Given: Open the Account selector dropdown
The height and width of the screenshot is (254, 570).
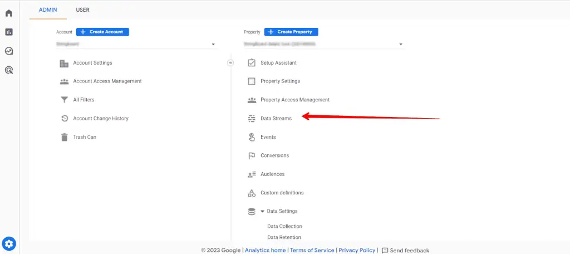Looking at the screenshot, I should [x=137, y=44].
